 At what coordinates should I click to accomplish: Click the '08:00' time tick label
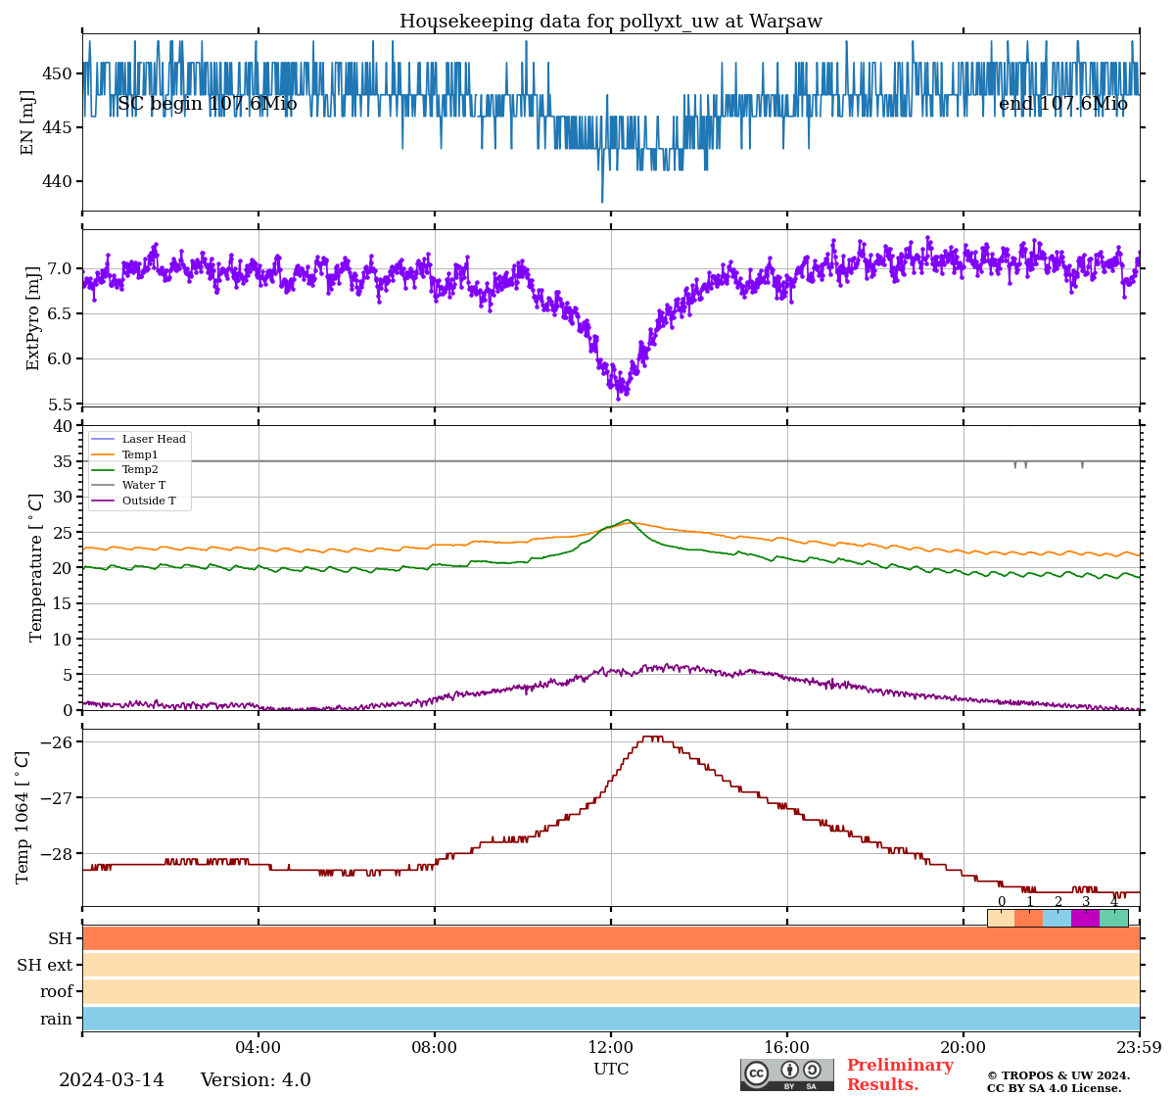click(435, 1048)
